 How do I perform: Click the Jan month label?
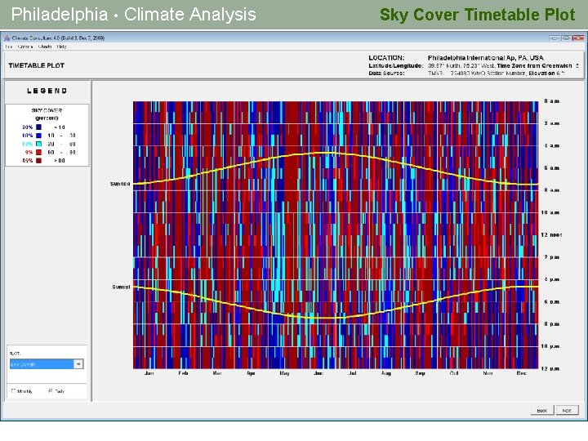[x=149, y=373]
